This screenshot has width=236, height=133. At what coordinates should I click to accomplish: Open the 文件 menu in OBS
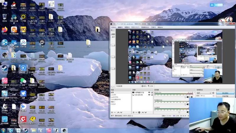(114, 27)
